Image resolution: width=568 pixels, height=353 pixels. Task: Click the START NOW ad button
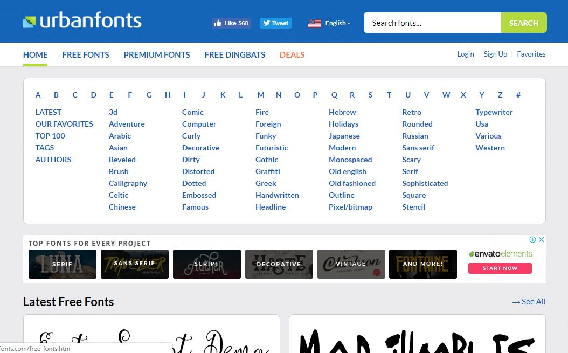500,268
